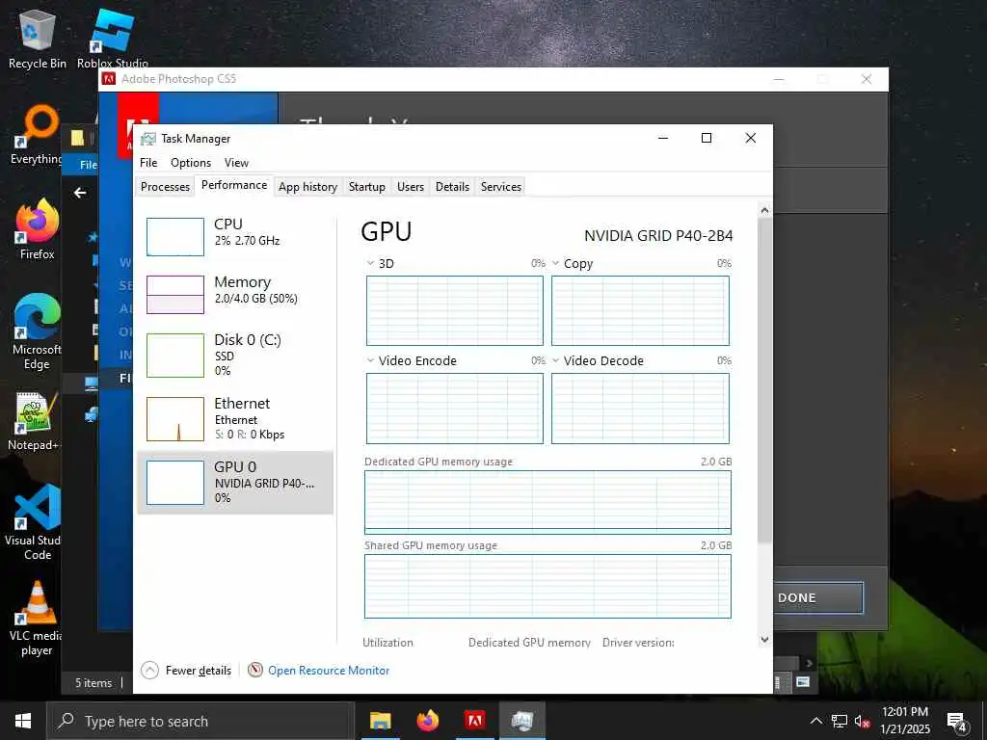Click the Dedicated GPU memory usage graph
This screenshot has height=740, width=987.
coord(547,502)
